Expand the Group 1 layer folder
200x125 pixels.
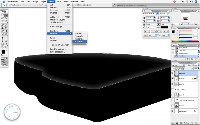tap(176, 90)
